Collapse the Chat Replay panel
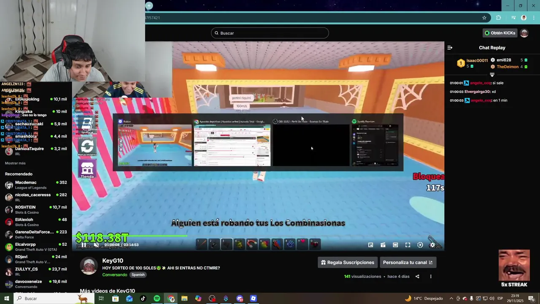 [x=450, y=48]
